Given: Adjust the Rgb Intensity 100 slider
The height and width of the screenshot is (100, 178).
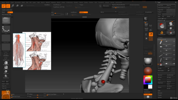Looking at the screenshot, I should coord(7,14).
